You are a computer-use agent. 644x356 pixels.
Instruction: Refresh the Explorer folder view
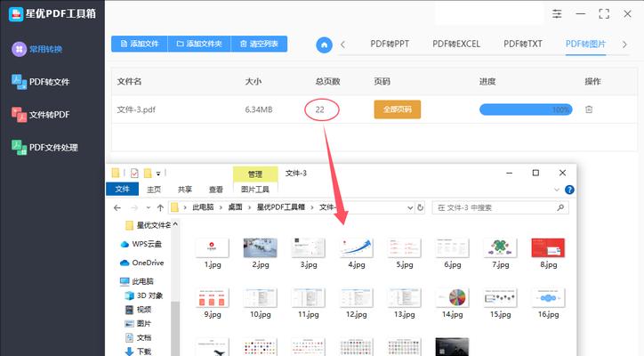420,207
